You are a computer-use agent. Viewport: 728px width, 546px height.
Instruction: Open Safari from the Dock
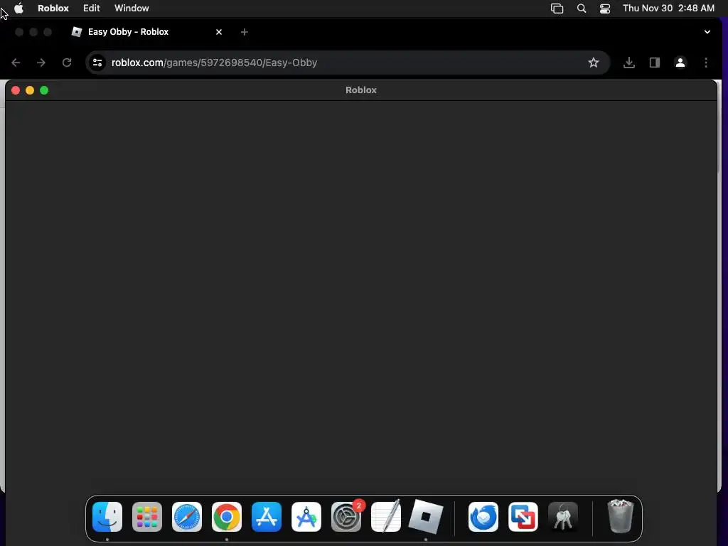[x=187, y=517]
